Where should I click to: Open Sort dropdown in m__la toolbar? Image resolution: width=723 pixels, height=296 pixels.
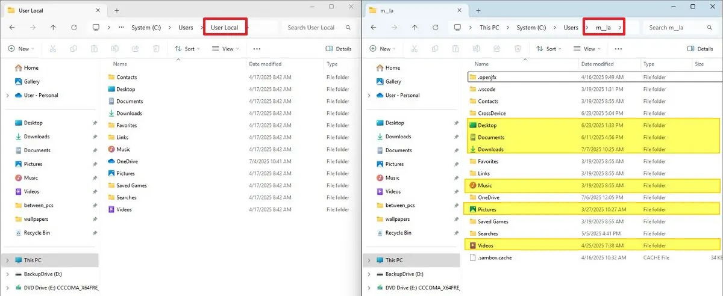(x=549, y=49)
